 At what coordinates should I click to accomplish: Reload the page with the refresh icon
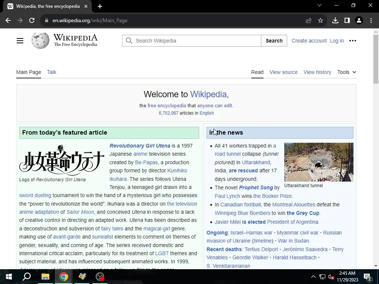(x=32, y=21)
